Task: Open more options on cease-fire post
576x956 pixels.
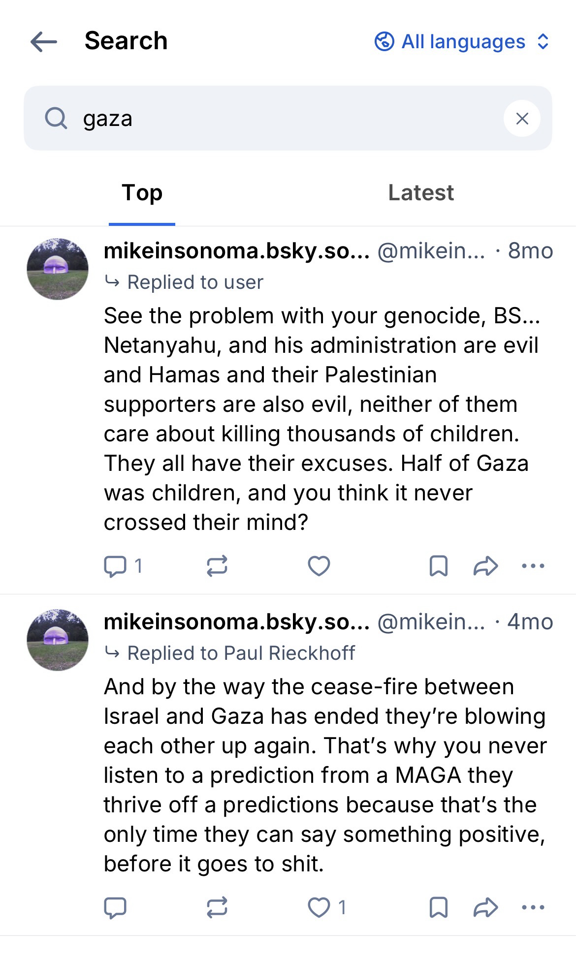Action: [x=533, y=907]
